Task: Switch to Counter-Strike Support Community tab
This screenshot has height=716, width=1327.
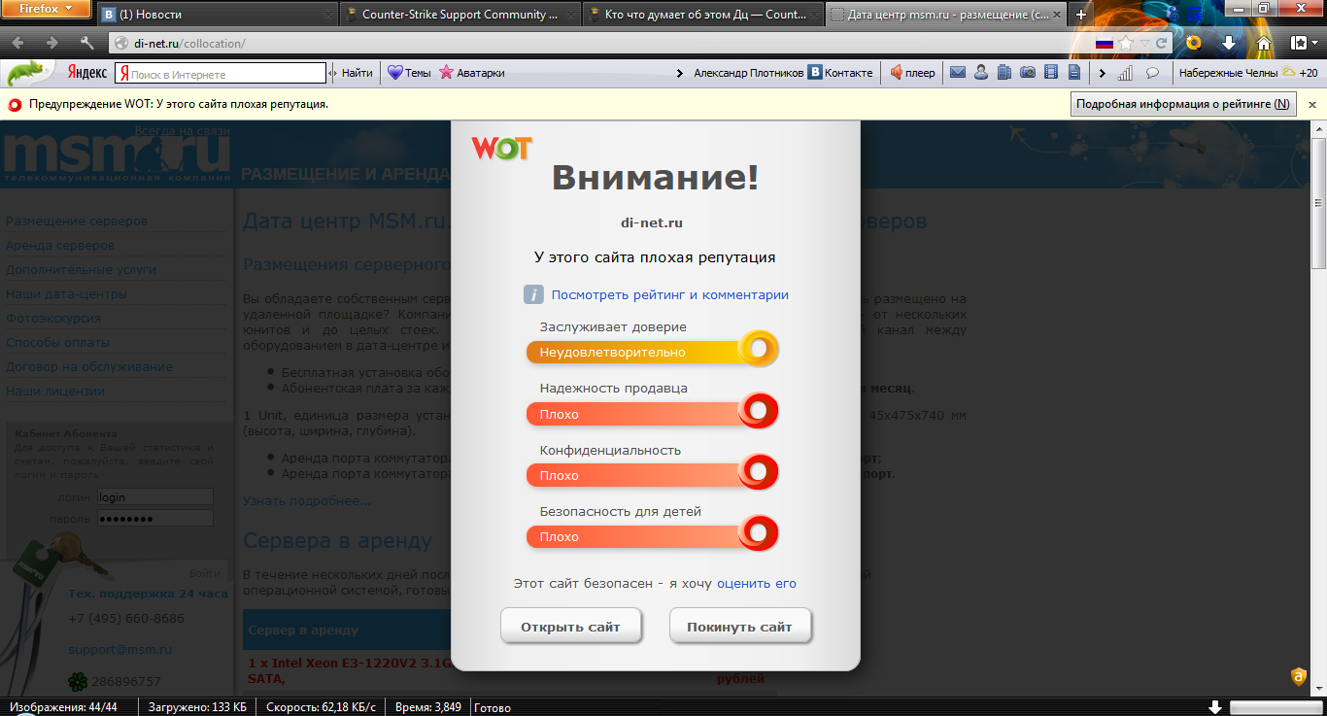Action: [x=459, y=15]
